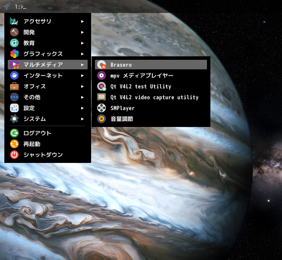Click the システム gear icon
The width and height of the screenshot is (282, 260).
coord(14,119)
